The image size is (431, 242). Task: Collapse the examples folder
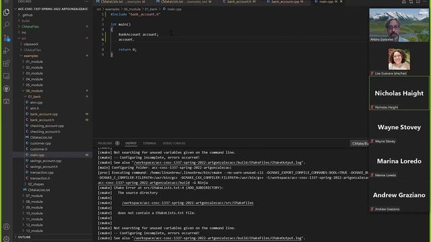pos(31,56)
